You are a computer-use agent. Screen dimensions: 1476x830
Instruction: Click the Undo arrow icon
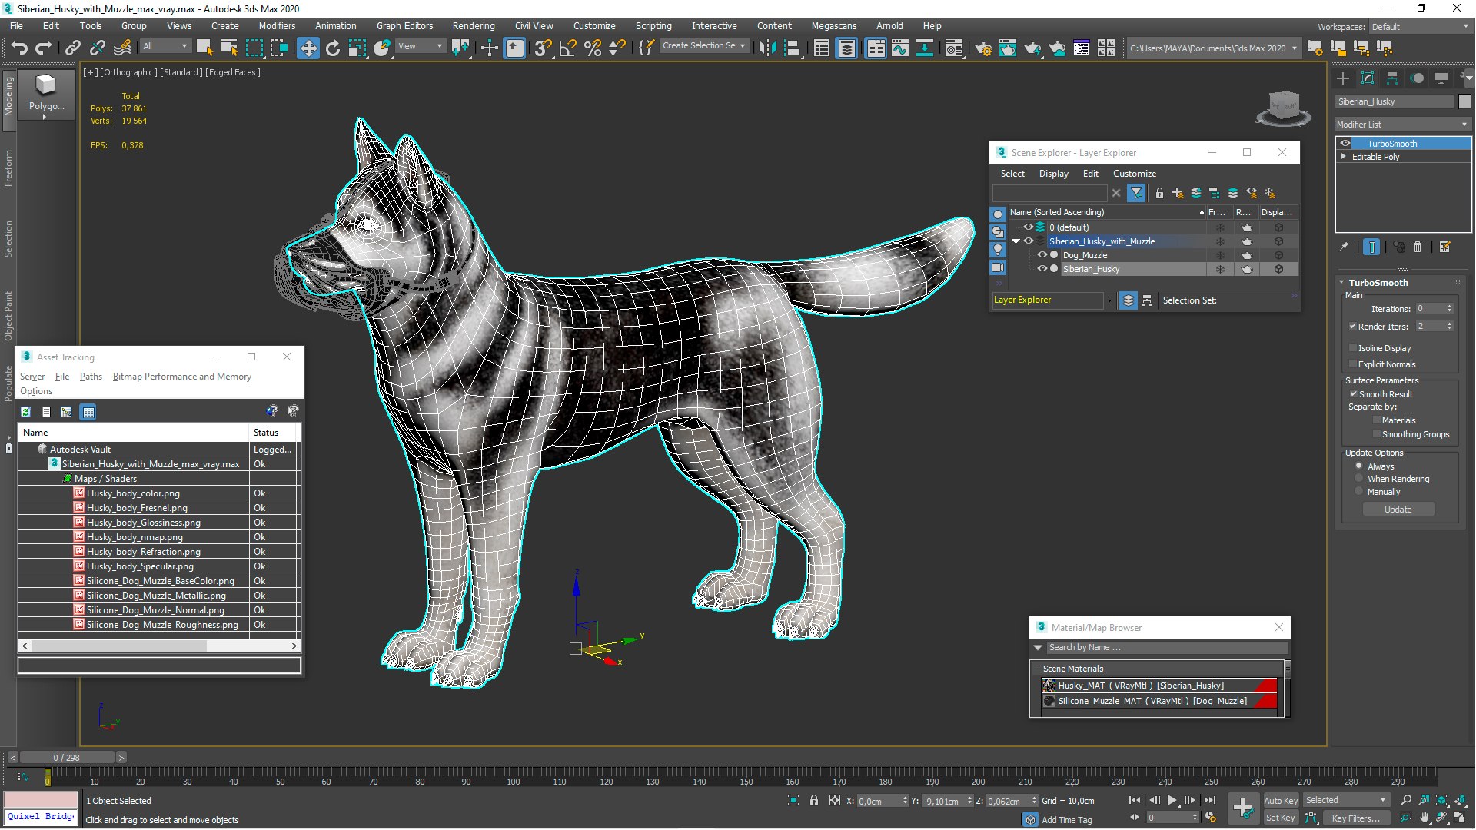(x=19, y=48)
